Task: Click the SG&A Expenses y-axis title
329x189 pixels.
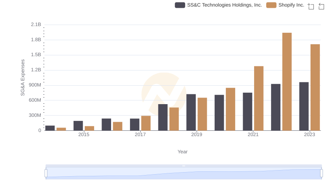Action: [23, 77]
